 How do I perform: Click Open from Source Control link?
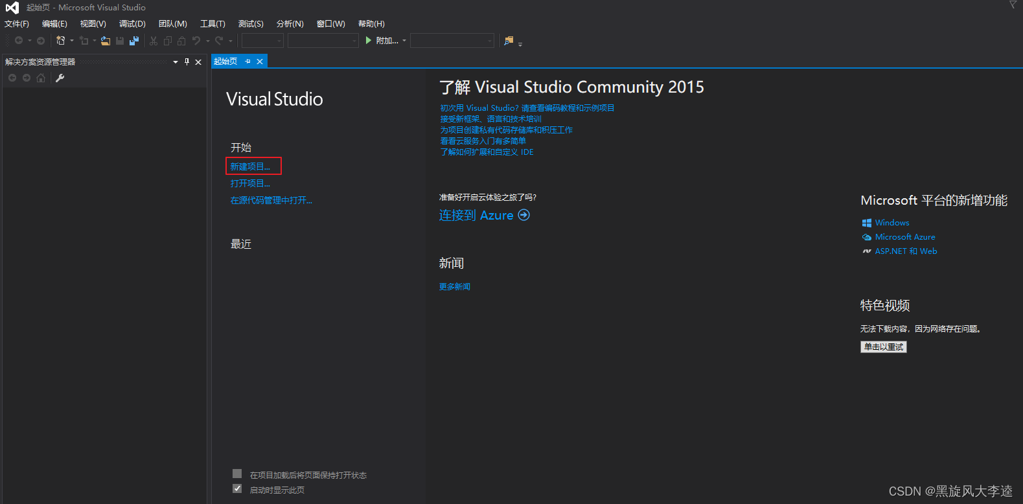[x=271, y=200]
